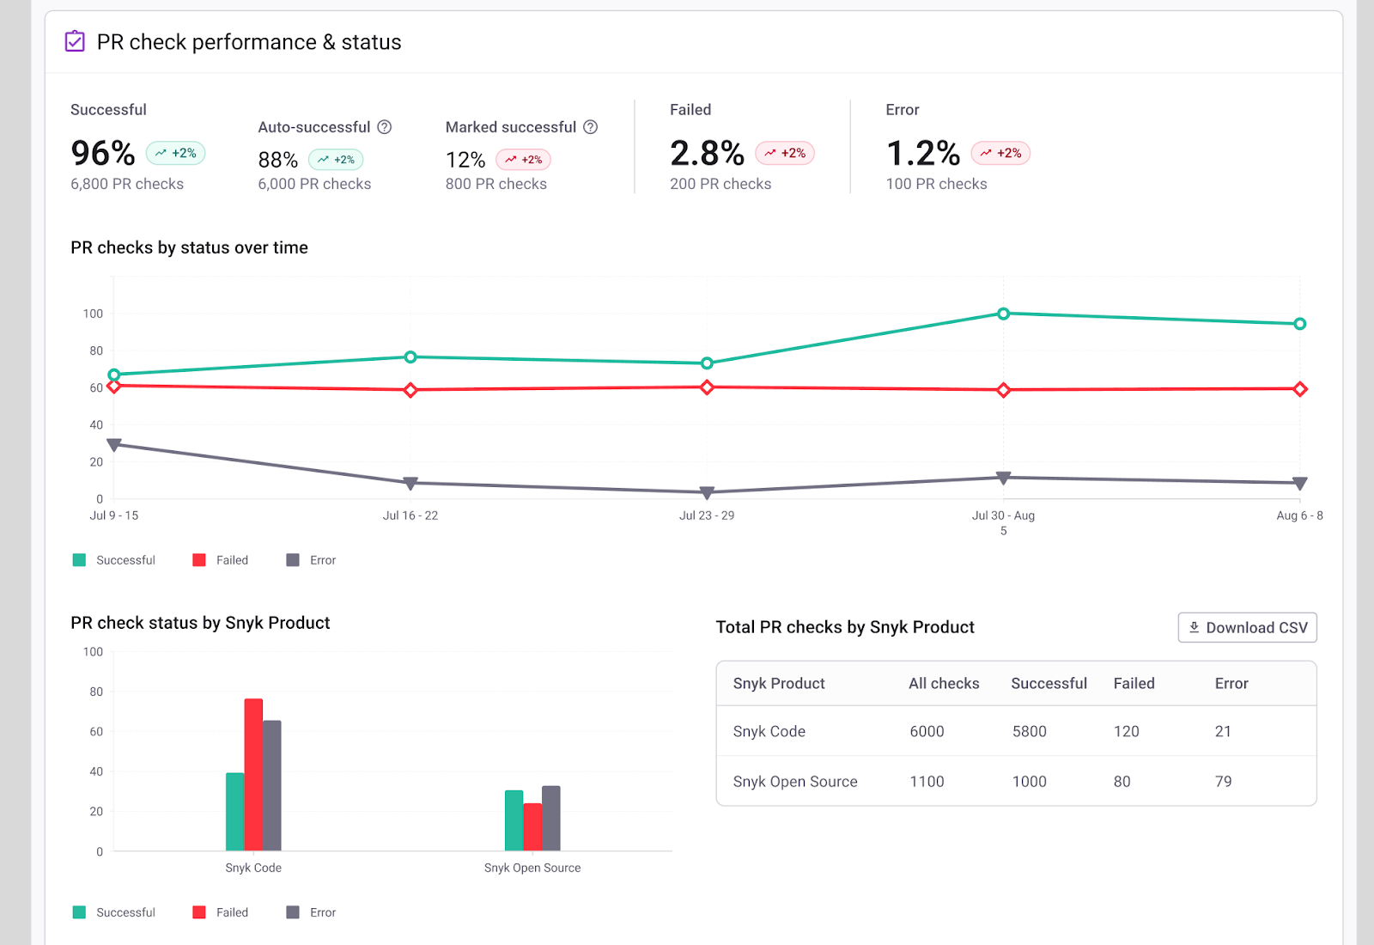Click the PR check clipboard icon
Viewport: 1374px width, 945px height.
pos(75,41)
